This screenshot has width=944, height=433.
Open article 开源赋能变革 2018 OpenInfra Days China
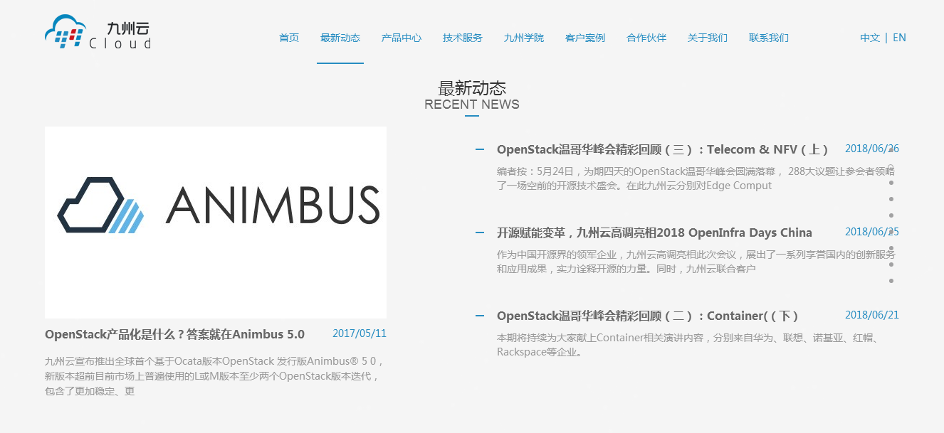654,232
